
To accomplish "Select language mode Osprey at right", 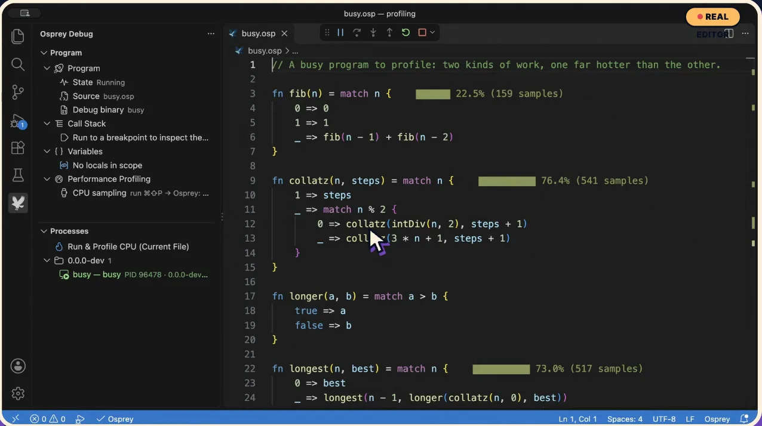I will point(717,419).
